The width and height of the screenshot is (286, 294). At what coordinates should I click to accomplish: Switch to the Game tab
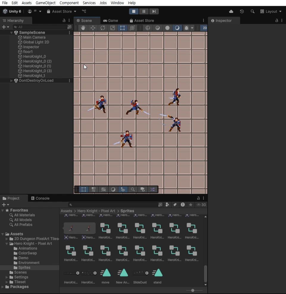coord(111,21)
